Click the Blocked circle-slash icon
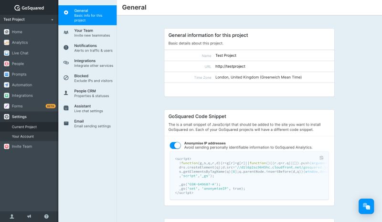This screenshot has height=222, width=382. (x=66, y=78)
